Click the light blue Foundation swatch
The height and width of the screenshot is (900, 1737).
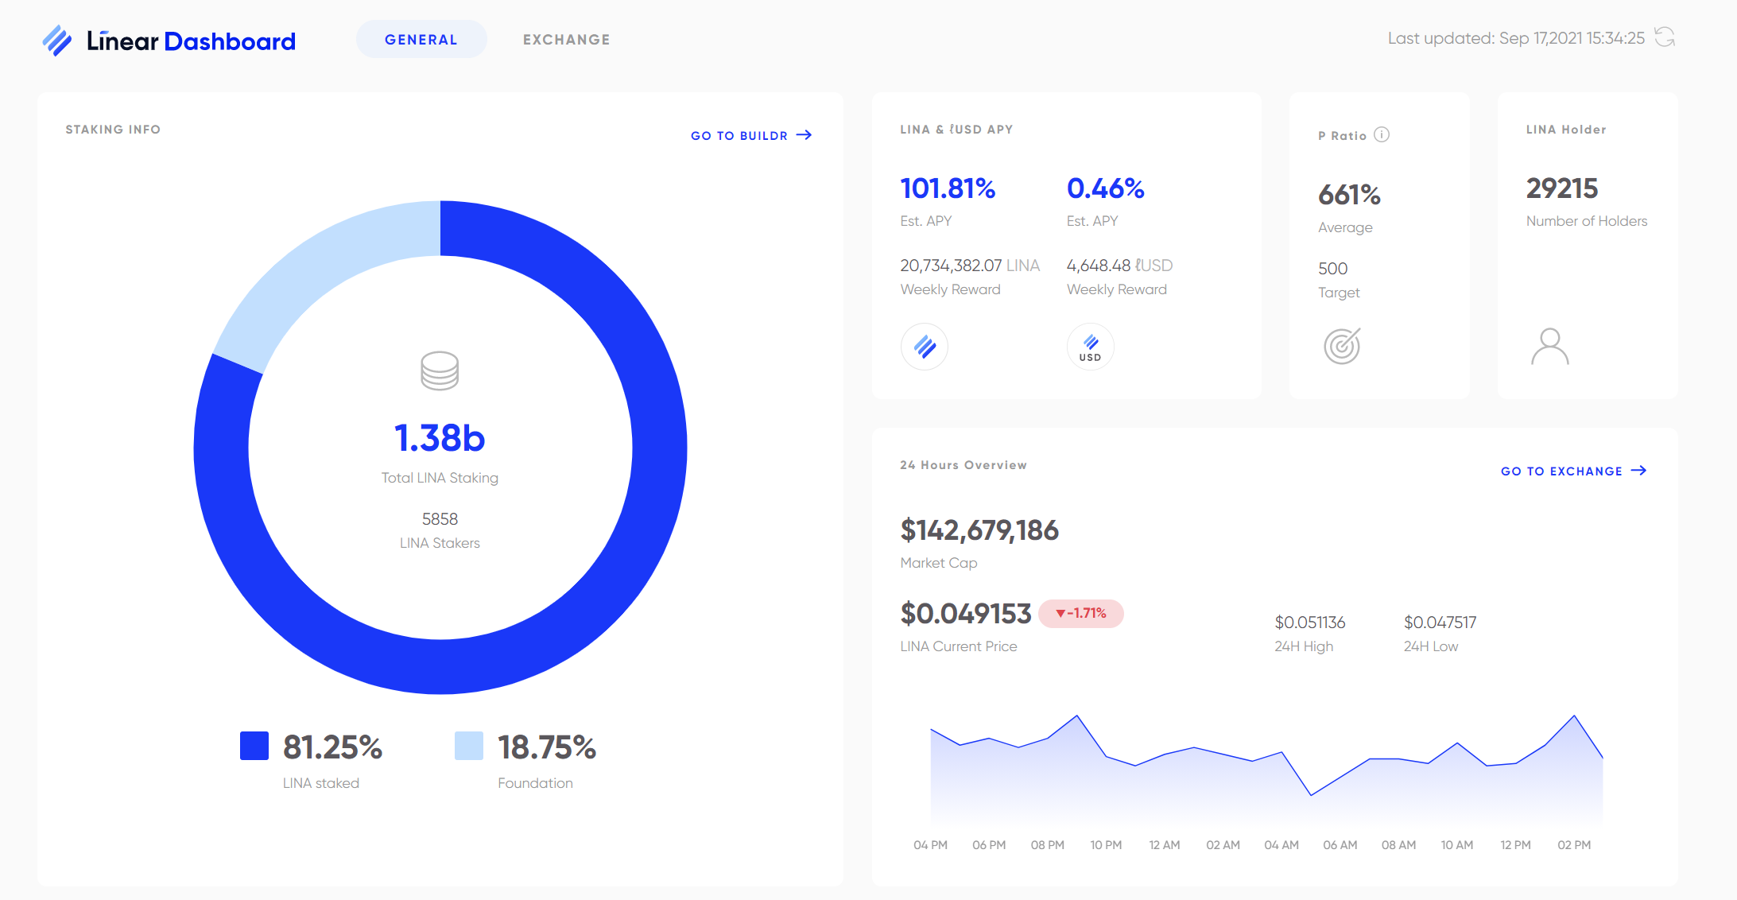coord(468,746)
